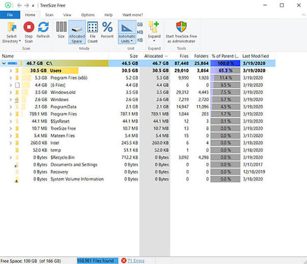
Task: Switch to the View tab
Action: pyautogui.click(x=67, y=15)
